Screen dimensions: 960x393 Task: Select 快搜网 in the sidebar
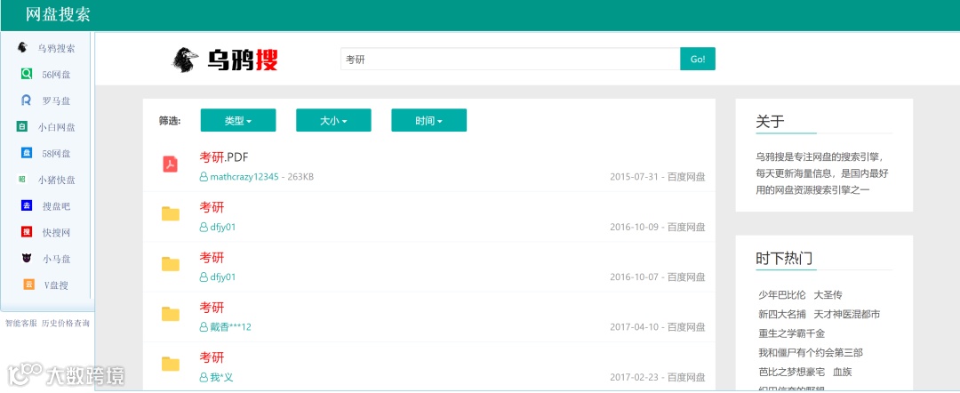click(x=56, y=233)
